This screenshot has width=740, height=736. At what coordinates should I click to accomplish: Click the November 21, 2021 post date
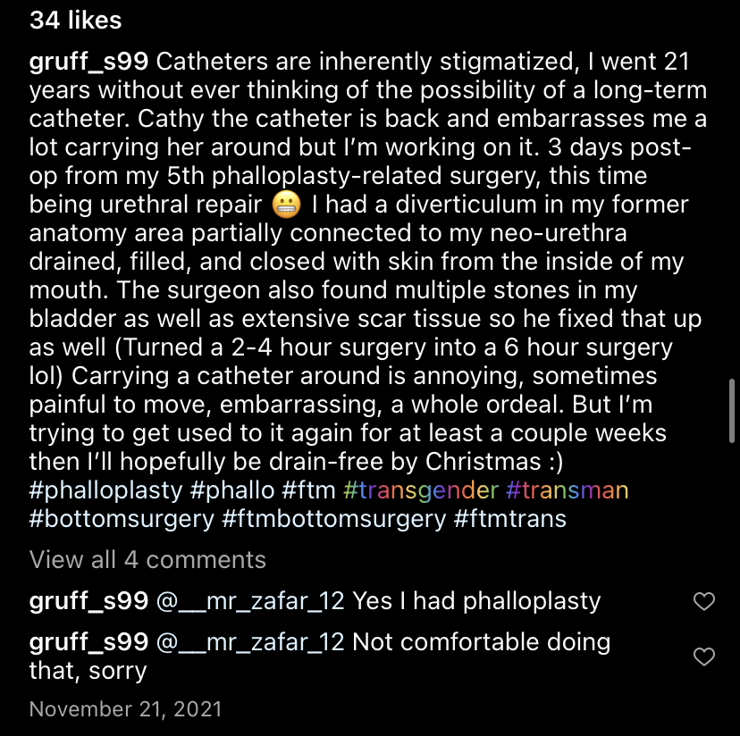pyautogui.click(x=125, y=710)
